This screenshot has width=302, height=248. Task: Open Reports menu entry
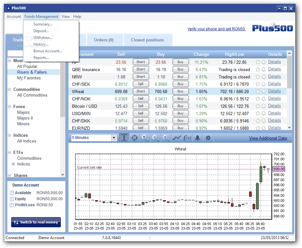tap(41, 58)
